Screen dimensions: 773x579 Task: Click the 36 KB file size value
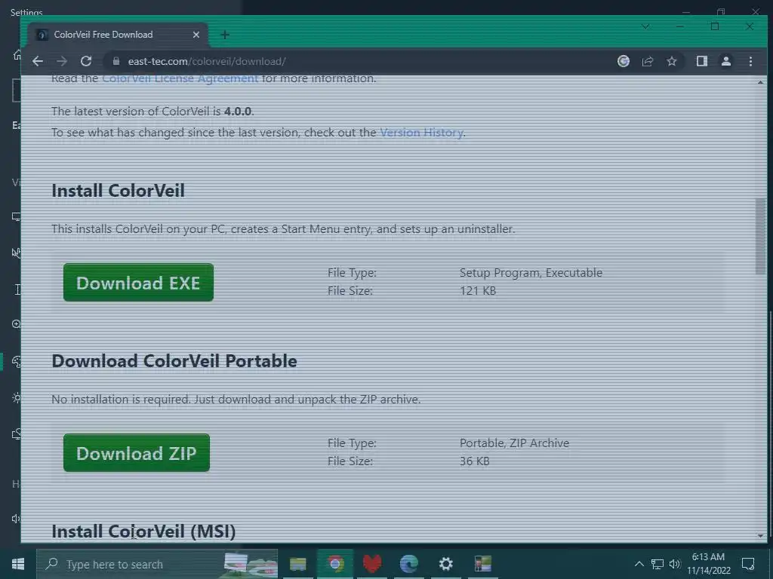point(474,461)
